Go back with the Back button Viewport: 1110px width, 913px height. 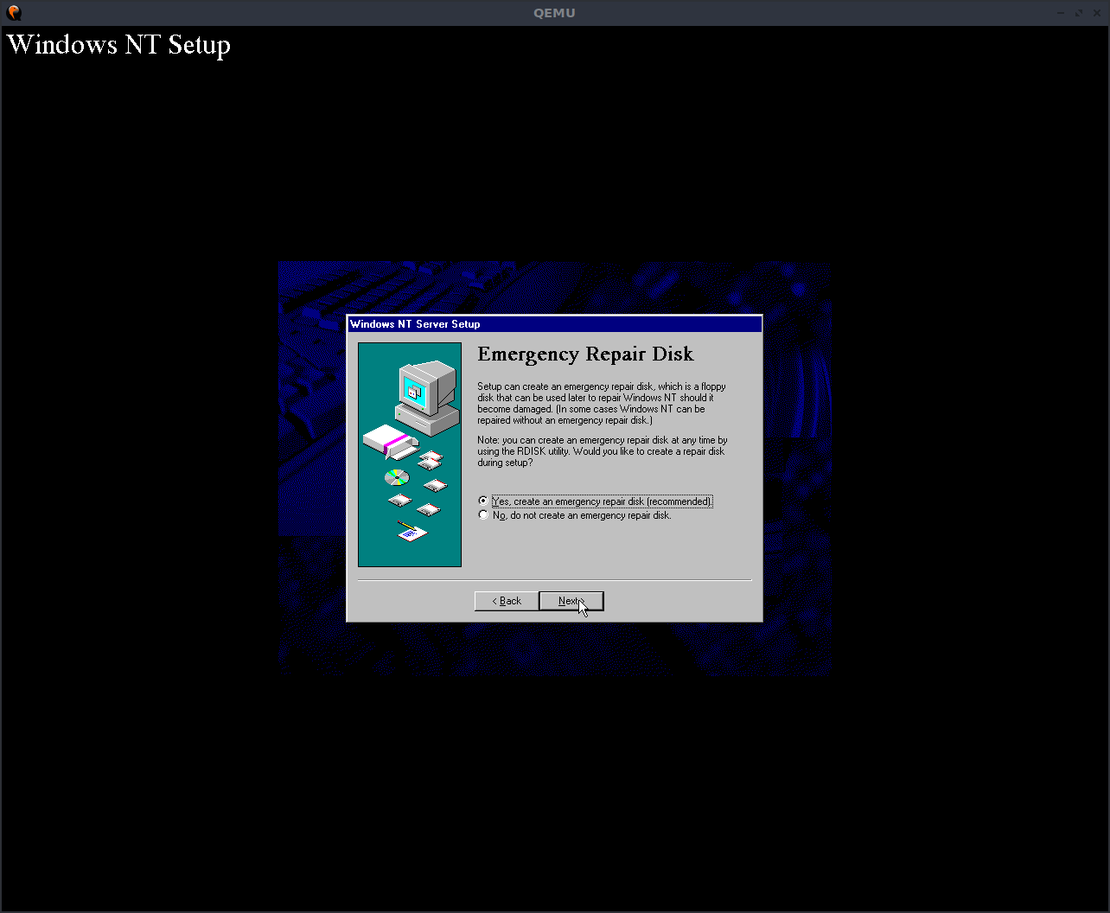[507, 601]
